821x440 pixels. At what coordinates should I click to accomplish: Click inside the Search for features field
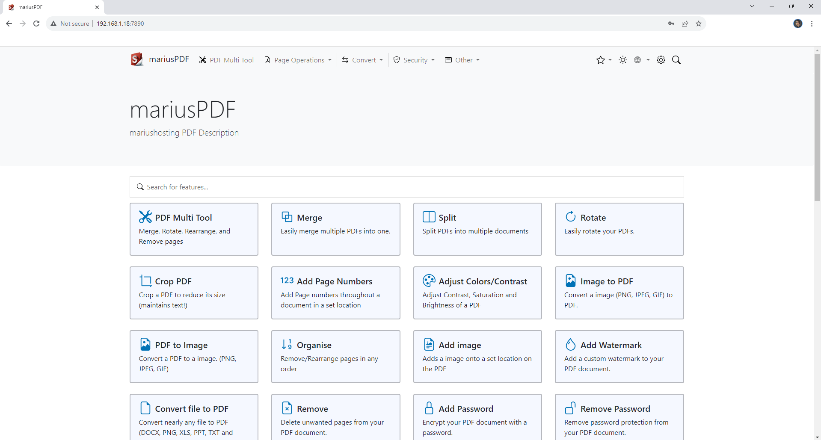pos(406,187)
